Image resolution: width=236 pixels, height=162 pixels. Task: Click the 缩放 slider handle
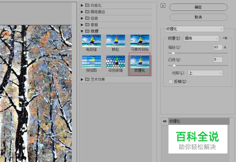coord(173,53)
